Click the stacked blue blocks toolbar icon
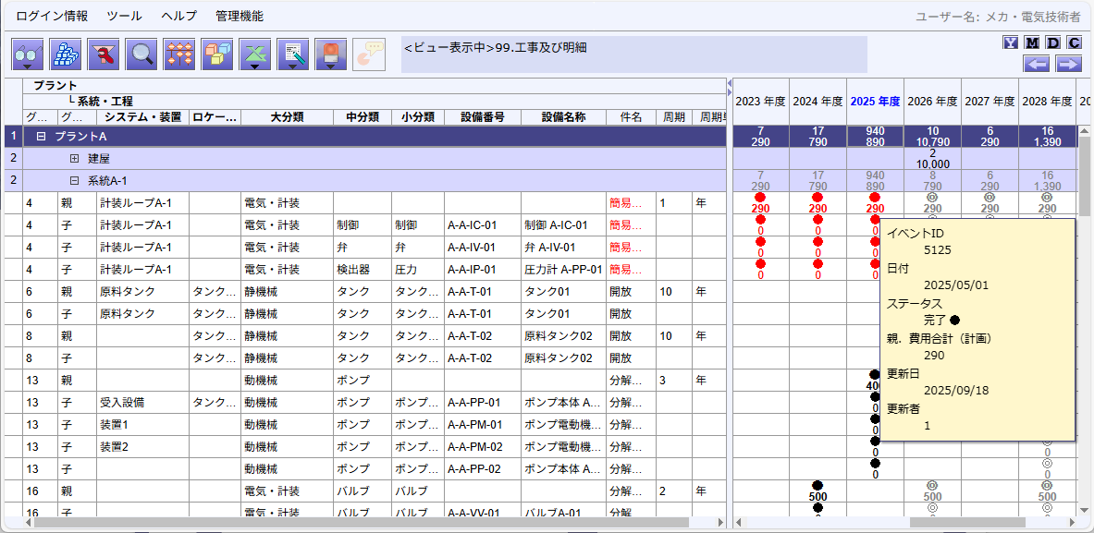The width and height of the screenshot is (1094, 533). (x=66, y=55)
